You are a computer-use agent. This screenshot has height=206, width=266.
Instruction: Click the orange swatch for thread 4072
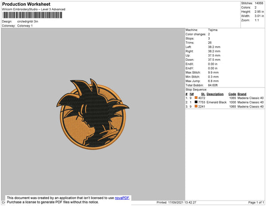196,98
